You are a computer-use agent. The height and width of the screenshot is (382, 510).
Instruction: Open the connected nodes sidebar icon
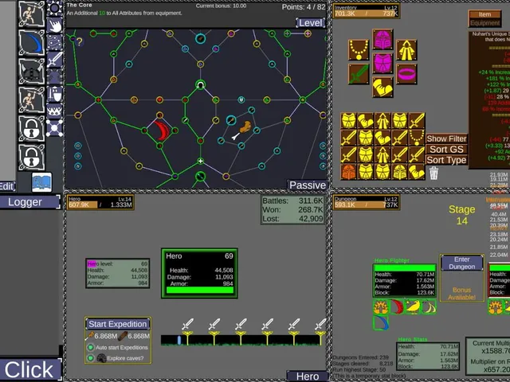pyautogui.click(x=54, y=128)
